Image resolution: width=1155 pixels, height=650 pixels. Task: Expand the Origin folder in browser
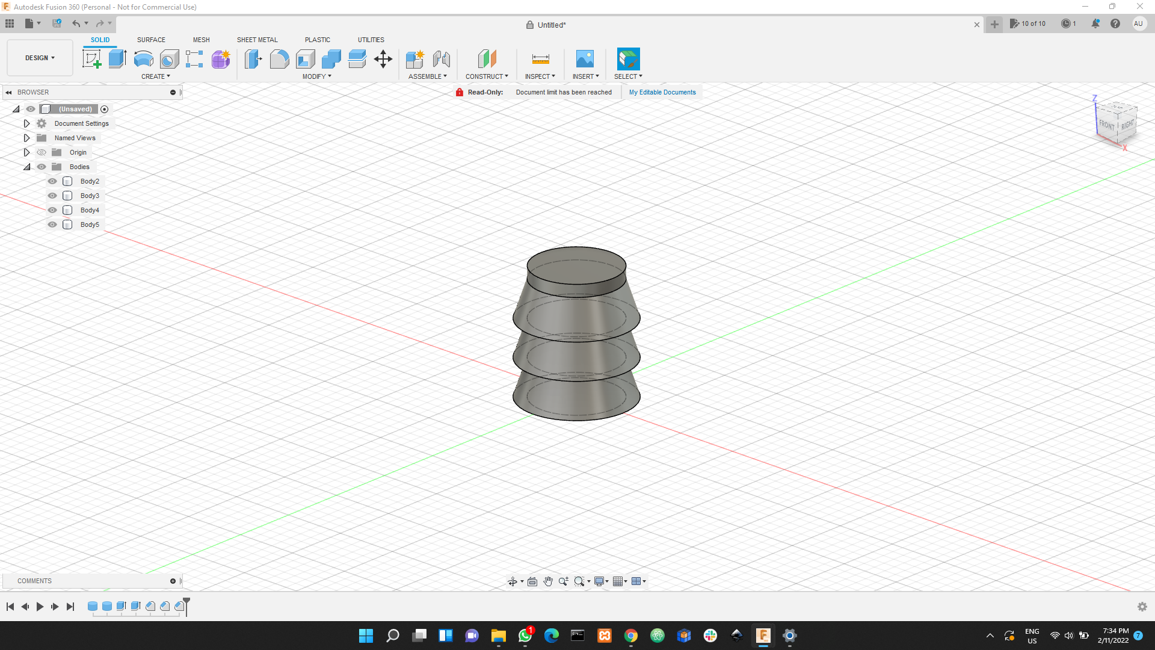(26, 152)
